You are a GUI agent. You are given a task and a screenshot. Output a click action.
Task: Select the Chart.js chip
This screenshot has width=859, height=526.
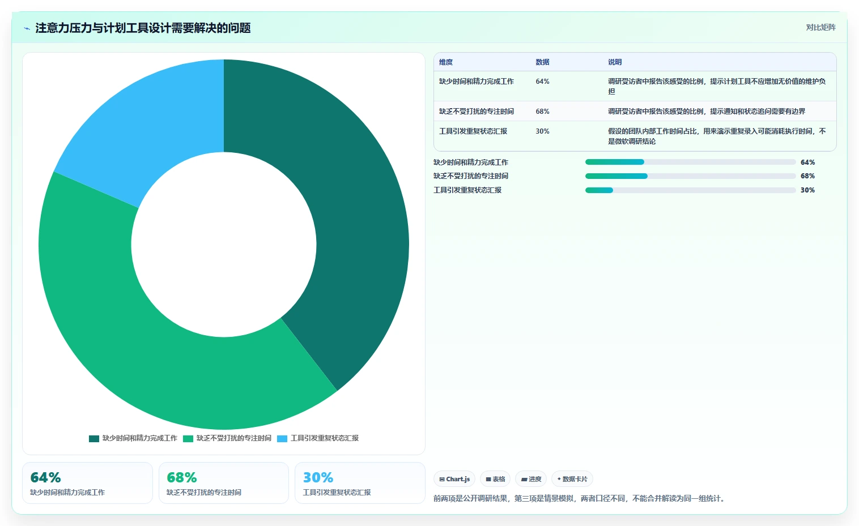click(454, 479)
